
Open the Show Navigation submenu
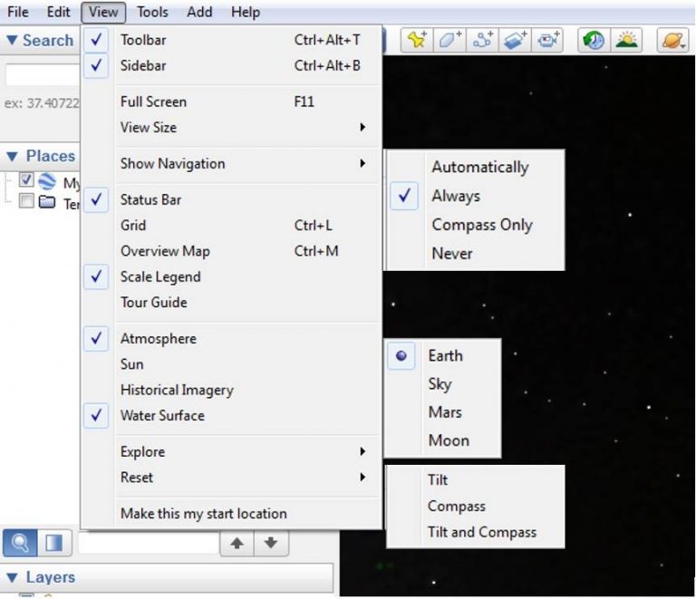[x=231, y=164]
